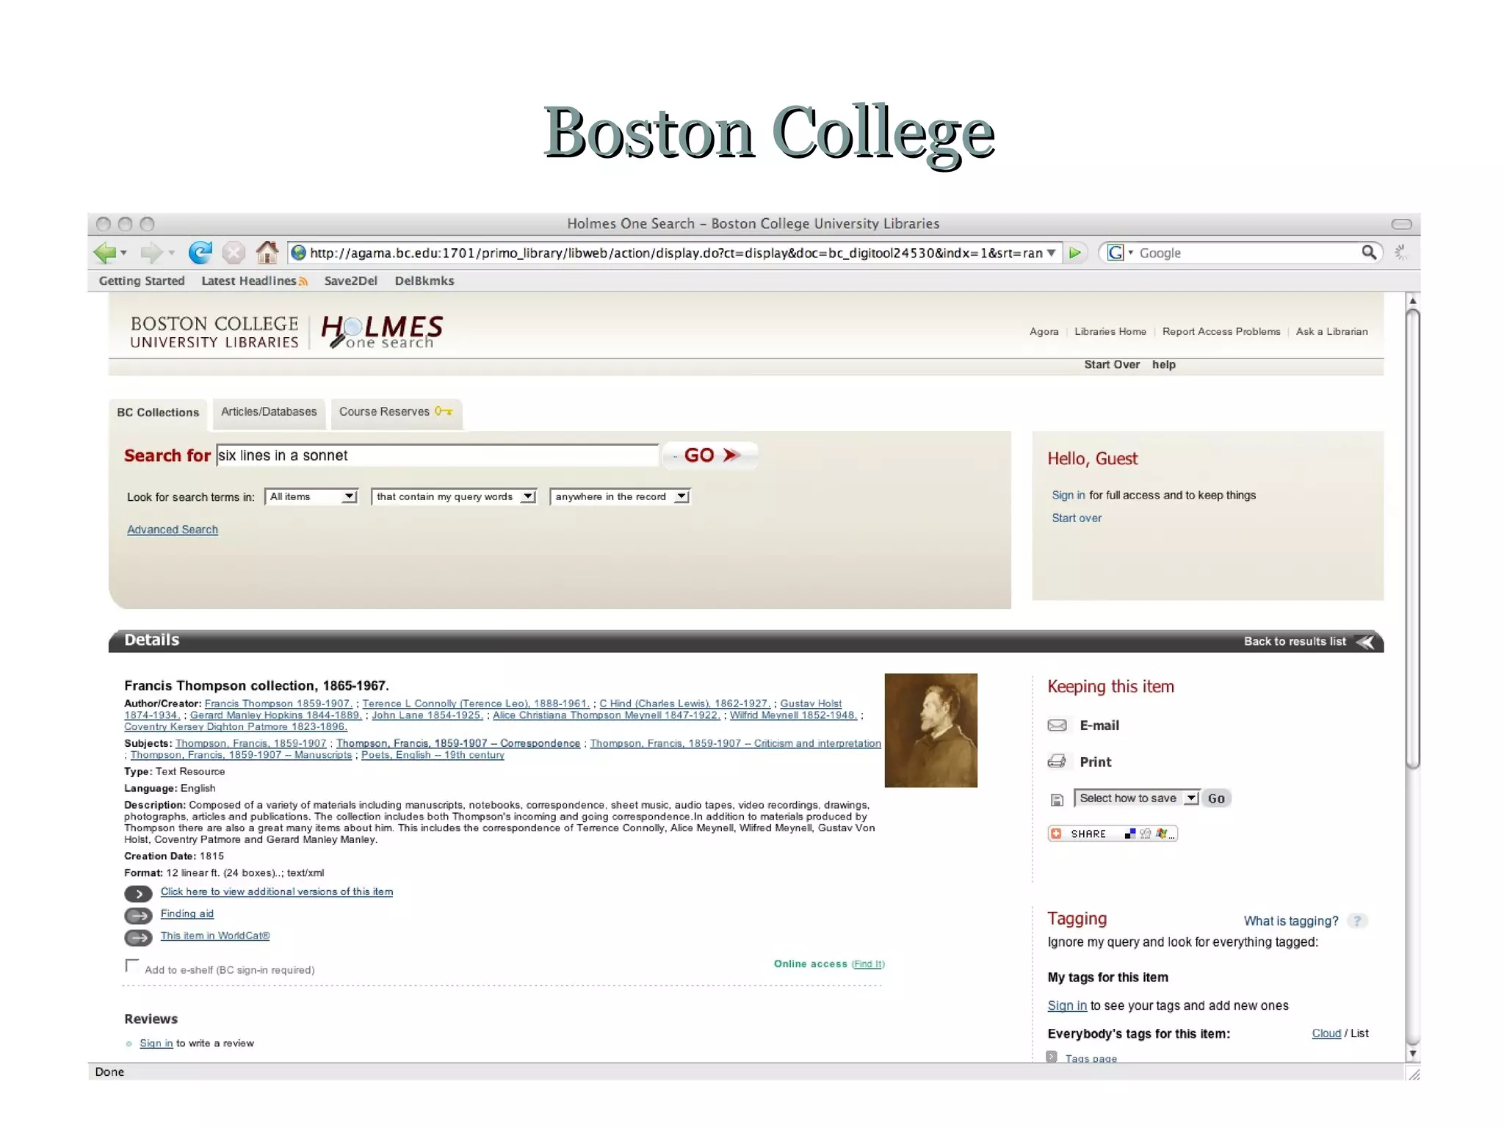Click the save disk icon beside Select how to save

(x=1057, y=800)
